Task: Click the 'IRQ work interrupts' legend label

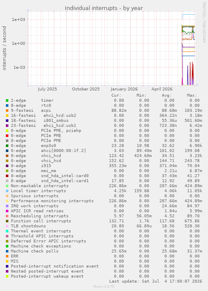Action: (x=34, y=206)
